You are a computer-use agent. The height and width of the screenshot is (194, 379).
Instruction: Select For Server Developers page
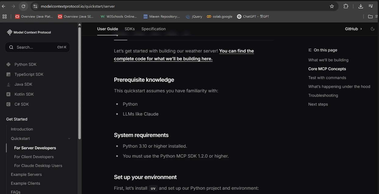coord(35,148)
